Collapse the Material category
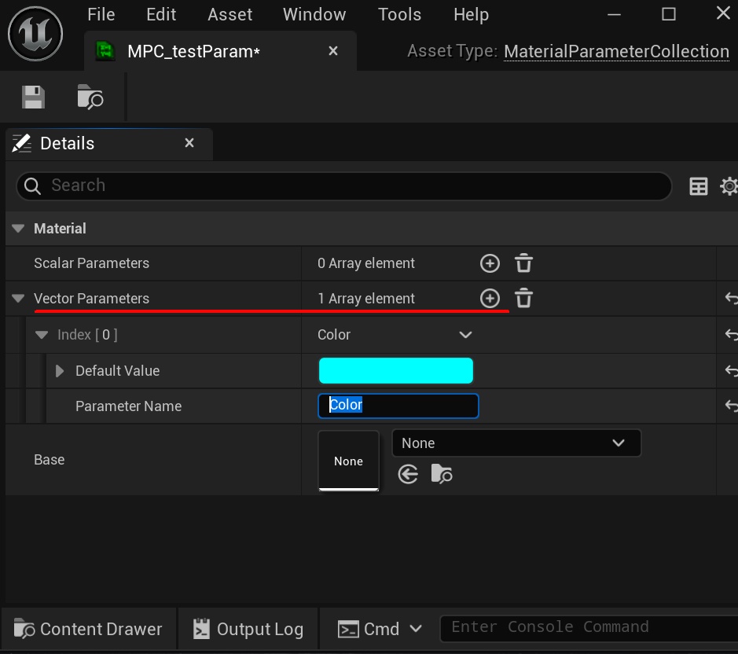 point(18,229)
